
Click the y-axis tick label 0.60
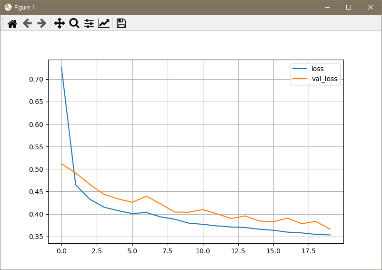coord(36,125)
